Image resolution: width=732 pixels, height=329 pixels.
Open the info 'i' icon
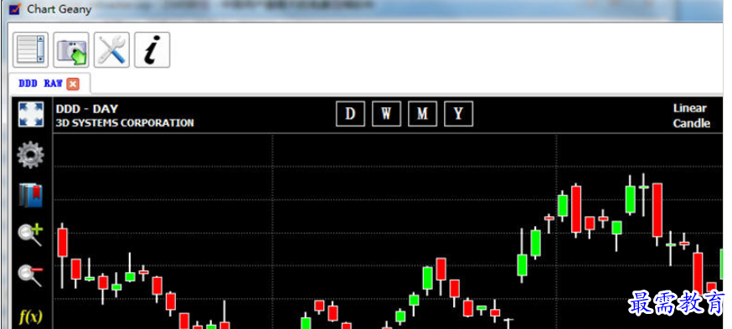[x=152, y=50]
